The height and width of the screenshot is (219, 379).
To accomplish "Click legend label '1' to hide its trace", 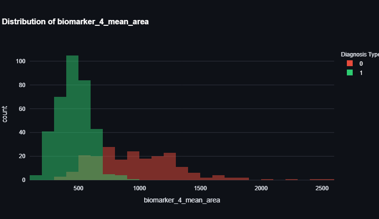I will pyautogui.click(x=361, y=73).
